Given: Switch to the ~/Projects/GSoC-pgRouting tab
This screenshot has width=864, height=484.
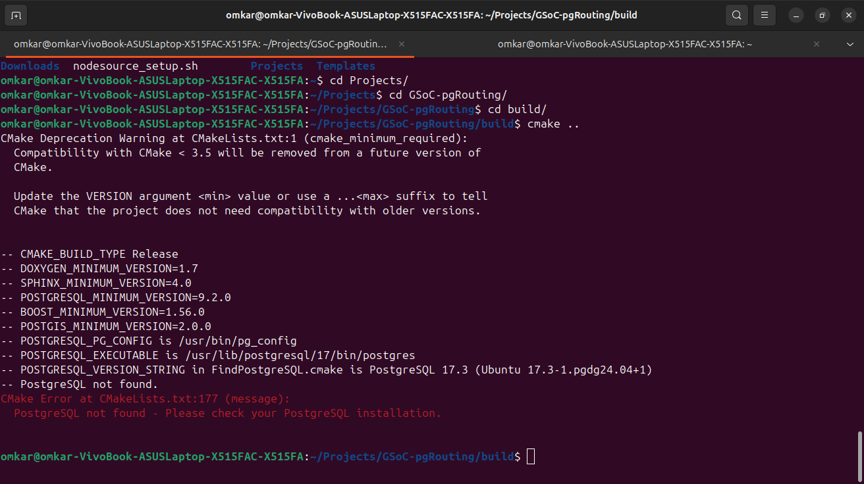Looking at the screenshot, I should point(200,44).
